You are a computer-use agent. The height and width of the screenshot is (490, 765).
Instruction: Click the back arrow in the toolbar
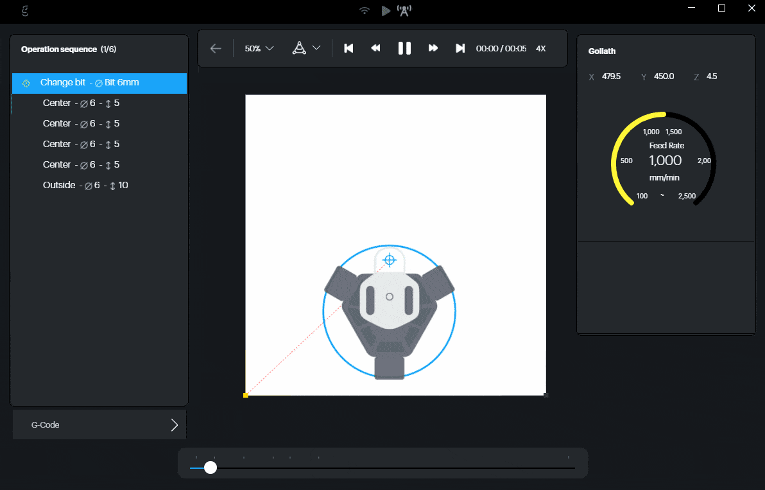click(x=216, y=48)
